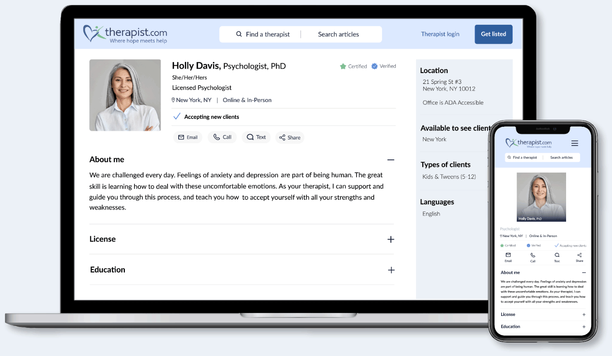This screenshot has height=356, width=612.
Task: Open the hamburger menu on the phone
Action: click(x=575, y=143)
